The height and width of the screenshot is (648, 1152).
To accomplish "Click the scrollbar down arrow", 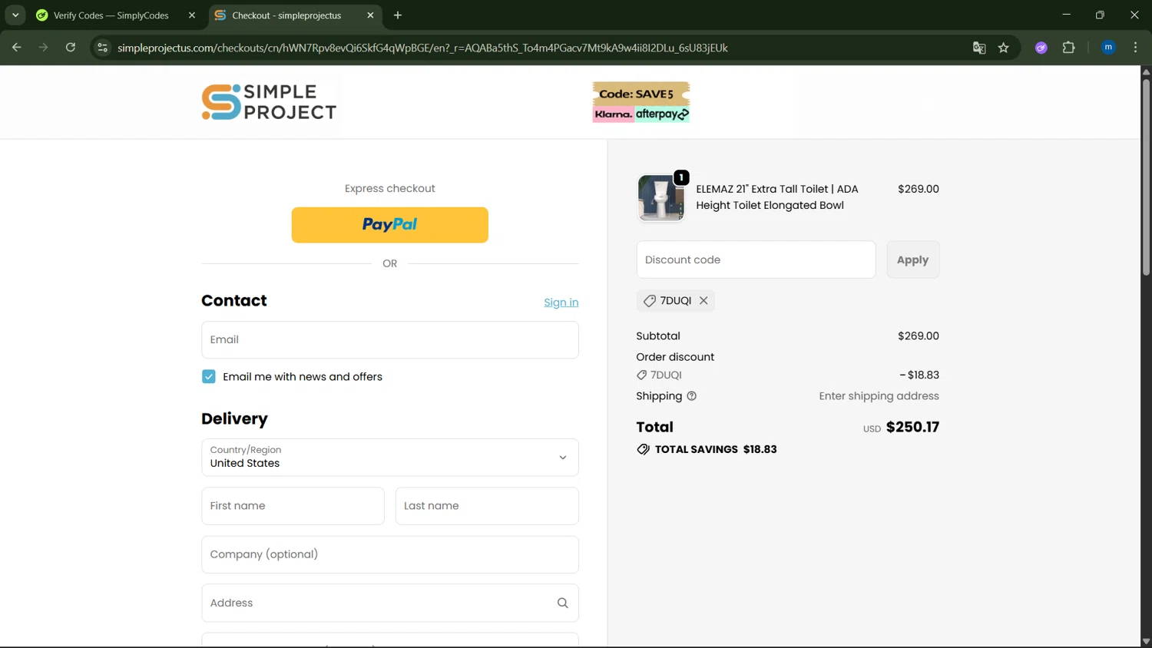I will point(1146,641).
